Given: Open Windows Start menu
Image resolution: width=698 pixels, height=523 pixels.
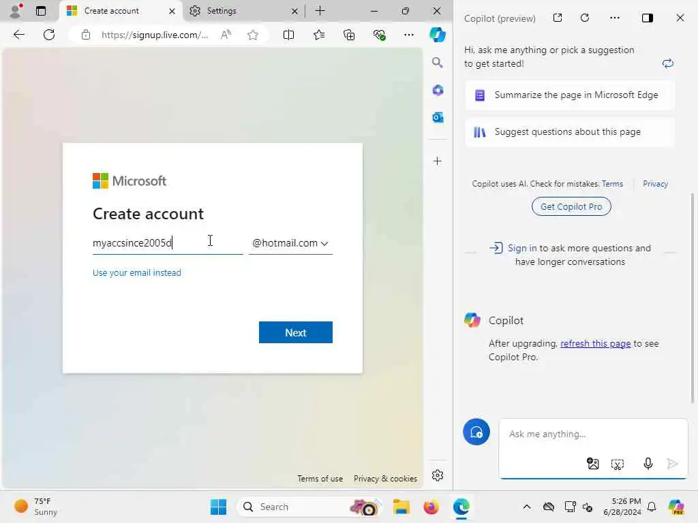Looking at the screenshot, I should click(218, 507).
